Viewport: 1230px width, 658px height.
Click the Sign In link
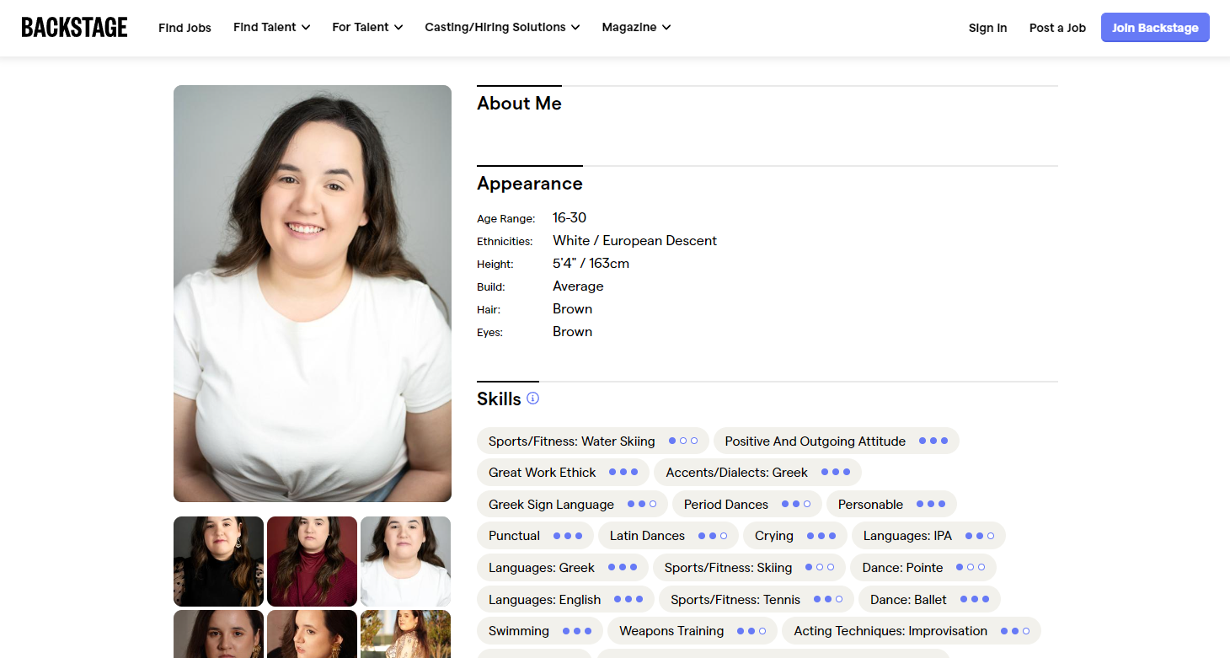[x=987, y=28]
